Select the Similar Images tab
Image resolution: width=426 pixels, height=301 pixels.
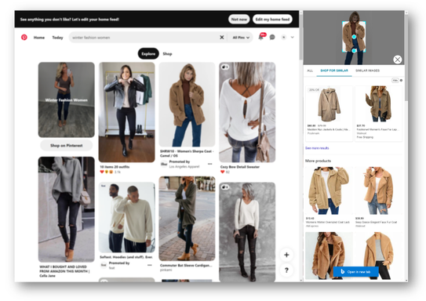click(x=368, y=71)
